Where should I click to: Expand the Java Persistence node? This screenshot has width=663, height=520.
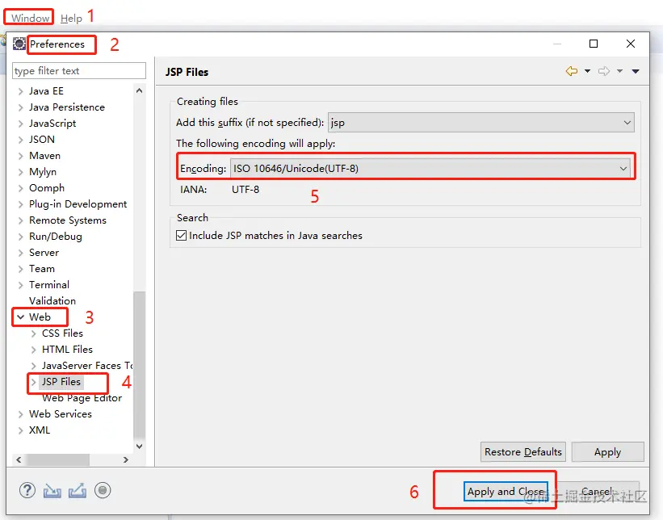(x=20, y=107)
